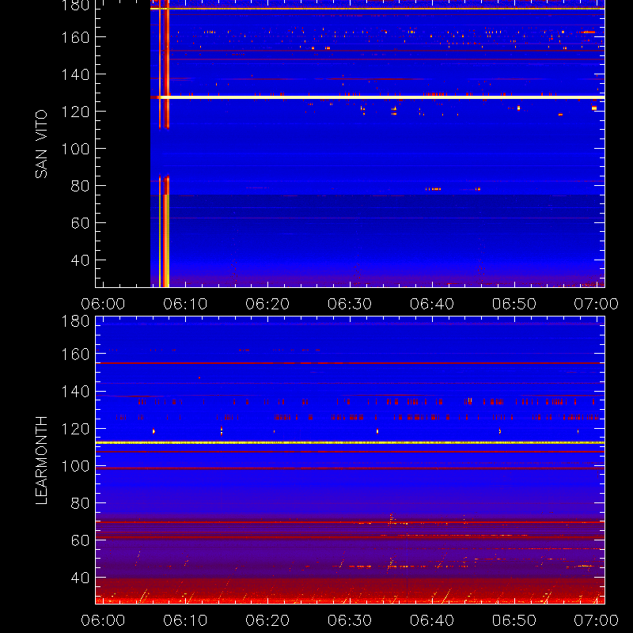Click 06:20 time label below Learmonth plot

[267, 620]
